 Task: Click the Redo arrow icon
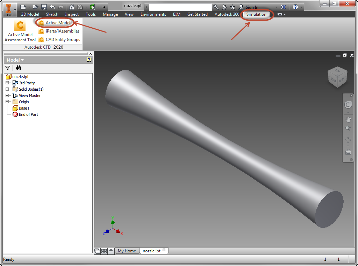(x=61, y=7)
